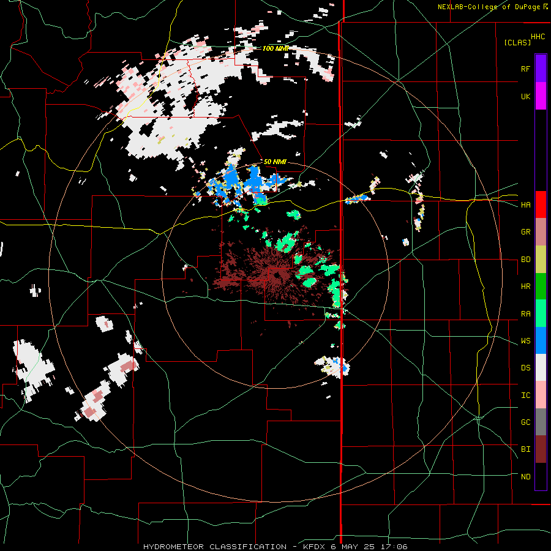Click the white DS dry snow swatch

click(541, 367)
